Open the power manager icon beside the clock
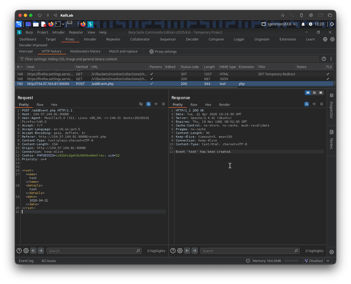 311,24
